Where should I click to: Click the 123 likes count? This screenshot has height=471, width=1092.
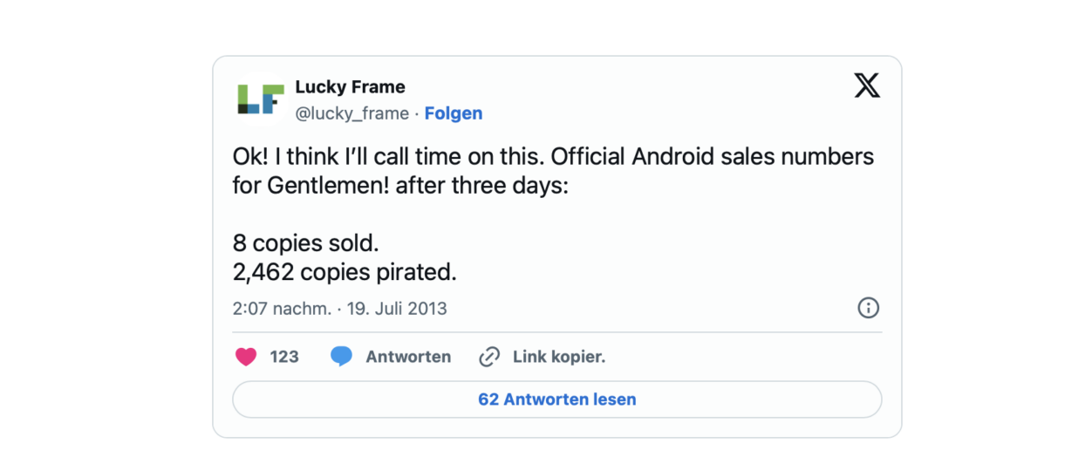pyautogui.click(x=284, y=357)
